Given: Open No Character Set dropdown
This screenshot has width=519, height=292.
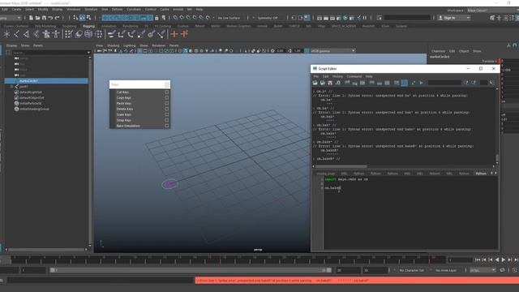Looking at the screenshot, I should (411, 270).
